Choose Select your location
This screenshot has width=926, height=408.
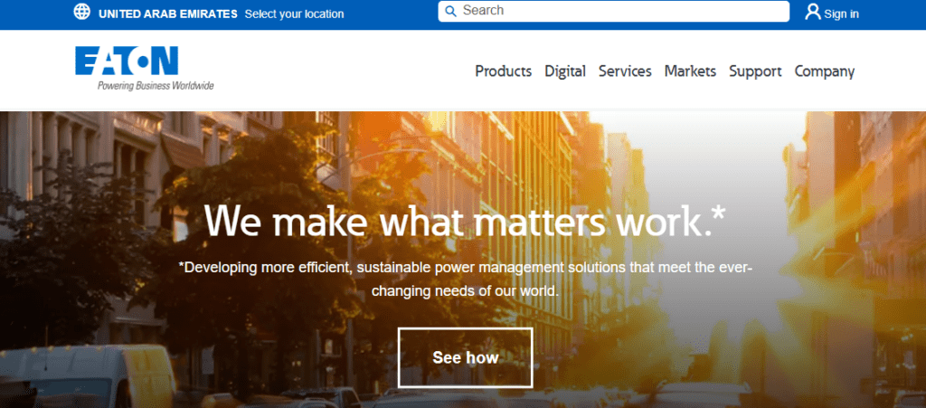click(x=294, y=14)
